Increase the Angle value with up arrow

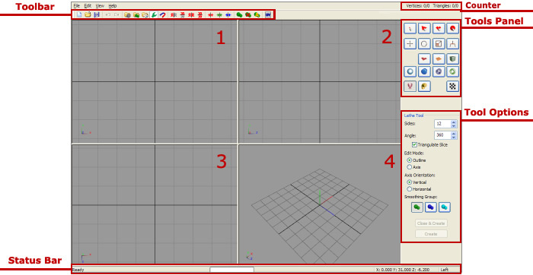(454, 133)
